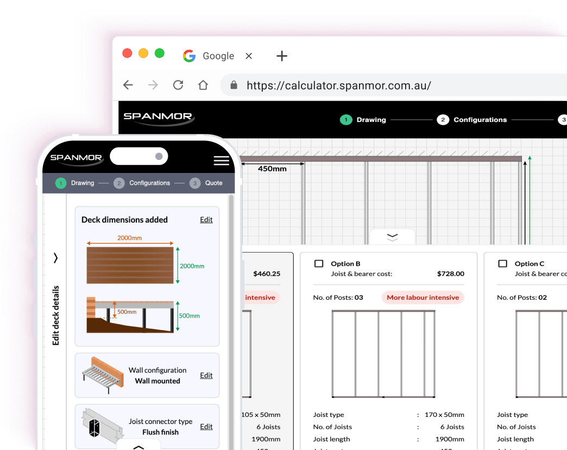Click the flush finish joist connector icon
567x450 pixels.
tap(103, 426)
